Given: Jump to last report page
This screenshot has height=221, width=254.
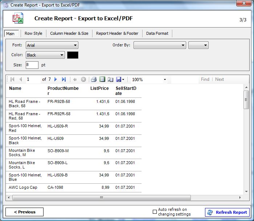Looking at the screenshot, I should pos(64,79).
